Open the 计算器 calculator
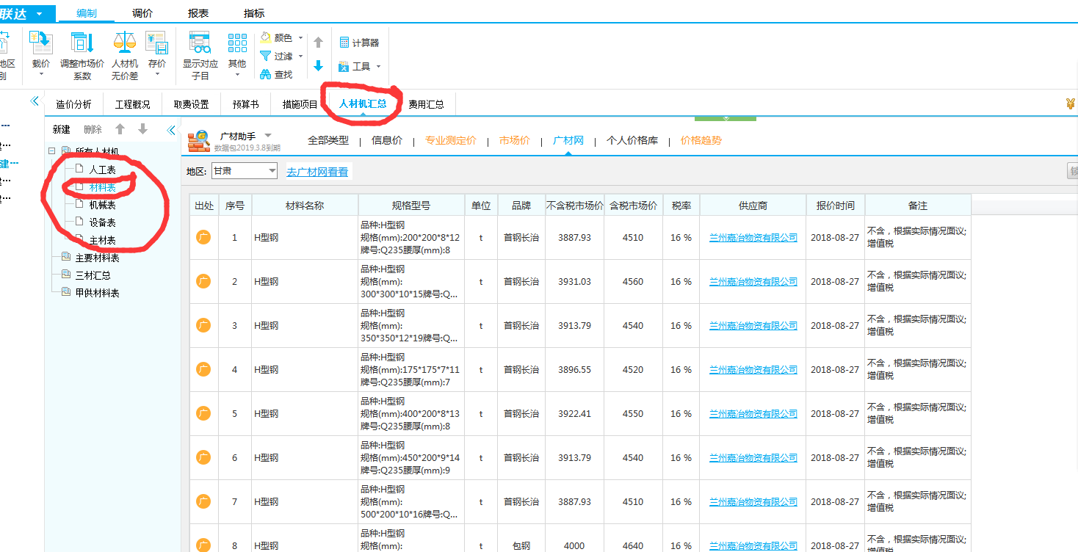1078x552 pixels. [x=359, y=43]
